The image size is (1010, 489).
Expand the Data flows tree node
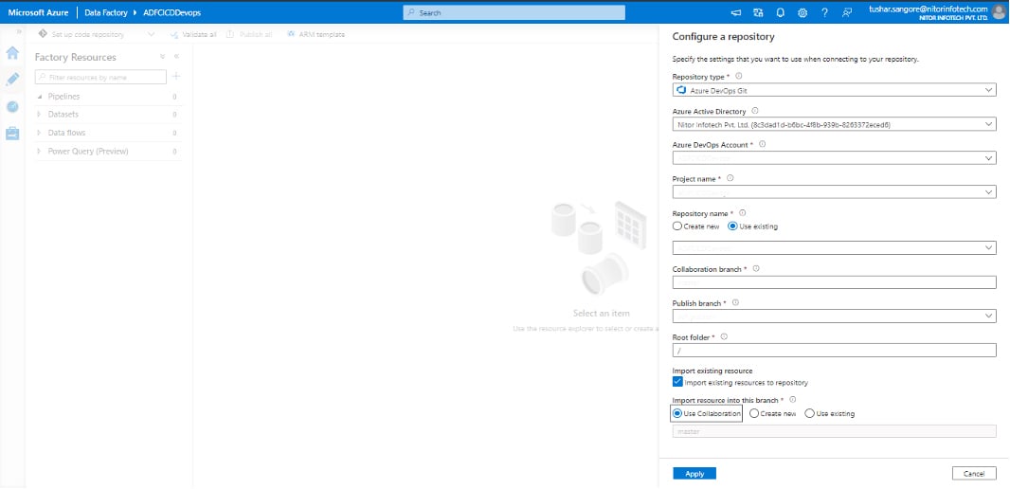coord(39,133)
